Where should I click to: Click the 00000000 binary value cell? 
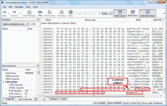pyautogui.click(x=29, y=73)
